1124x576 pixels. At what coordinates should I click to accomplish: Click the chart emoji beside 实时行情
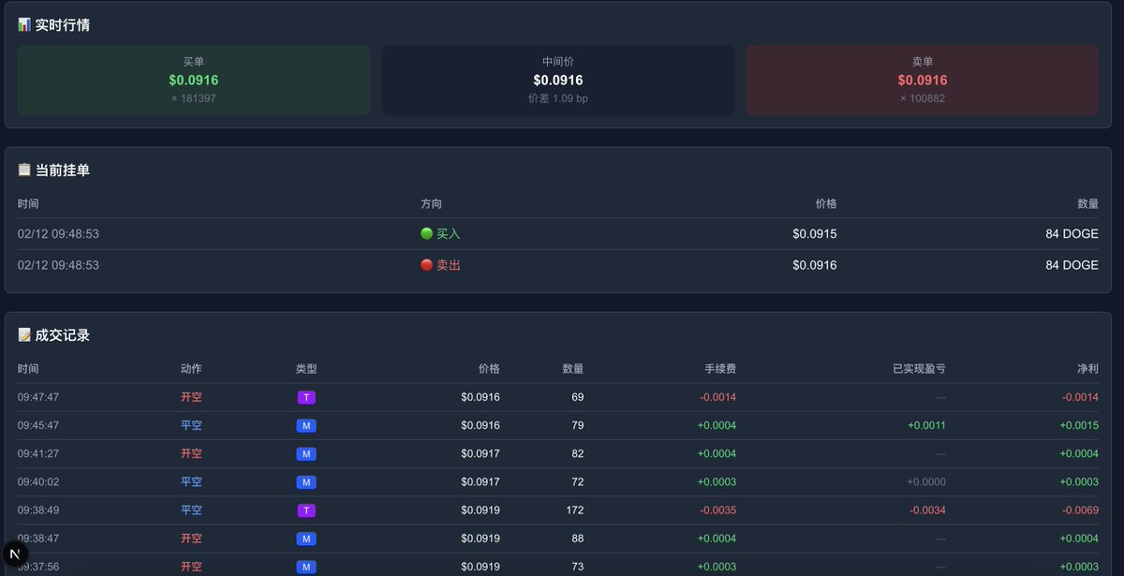point(24,25)
